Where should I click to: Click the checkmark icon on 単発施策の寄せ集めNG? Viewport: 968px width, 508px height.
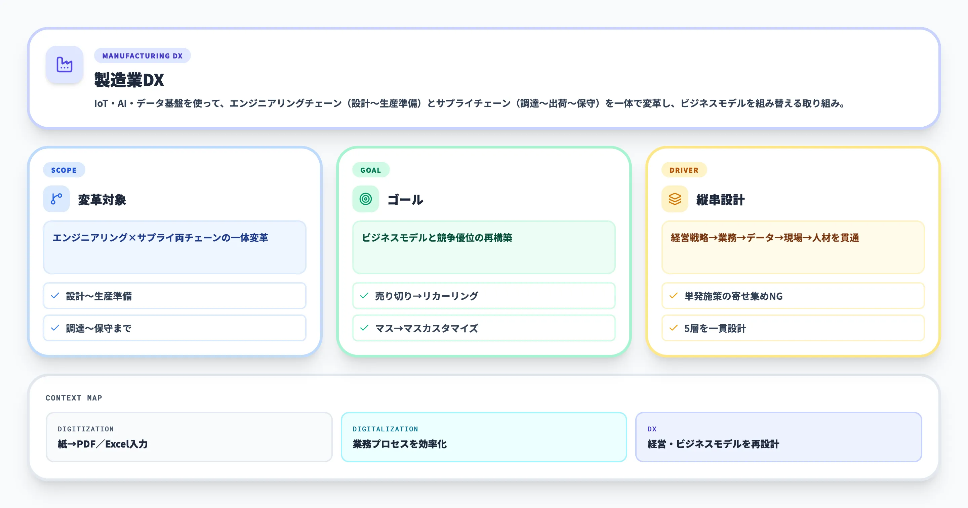[x=673, y=296]
